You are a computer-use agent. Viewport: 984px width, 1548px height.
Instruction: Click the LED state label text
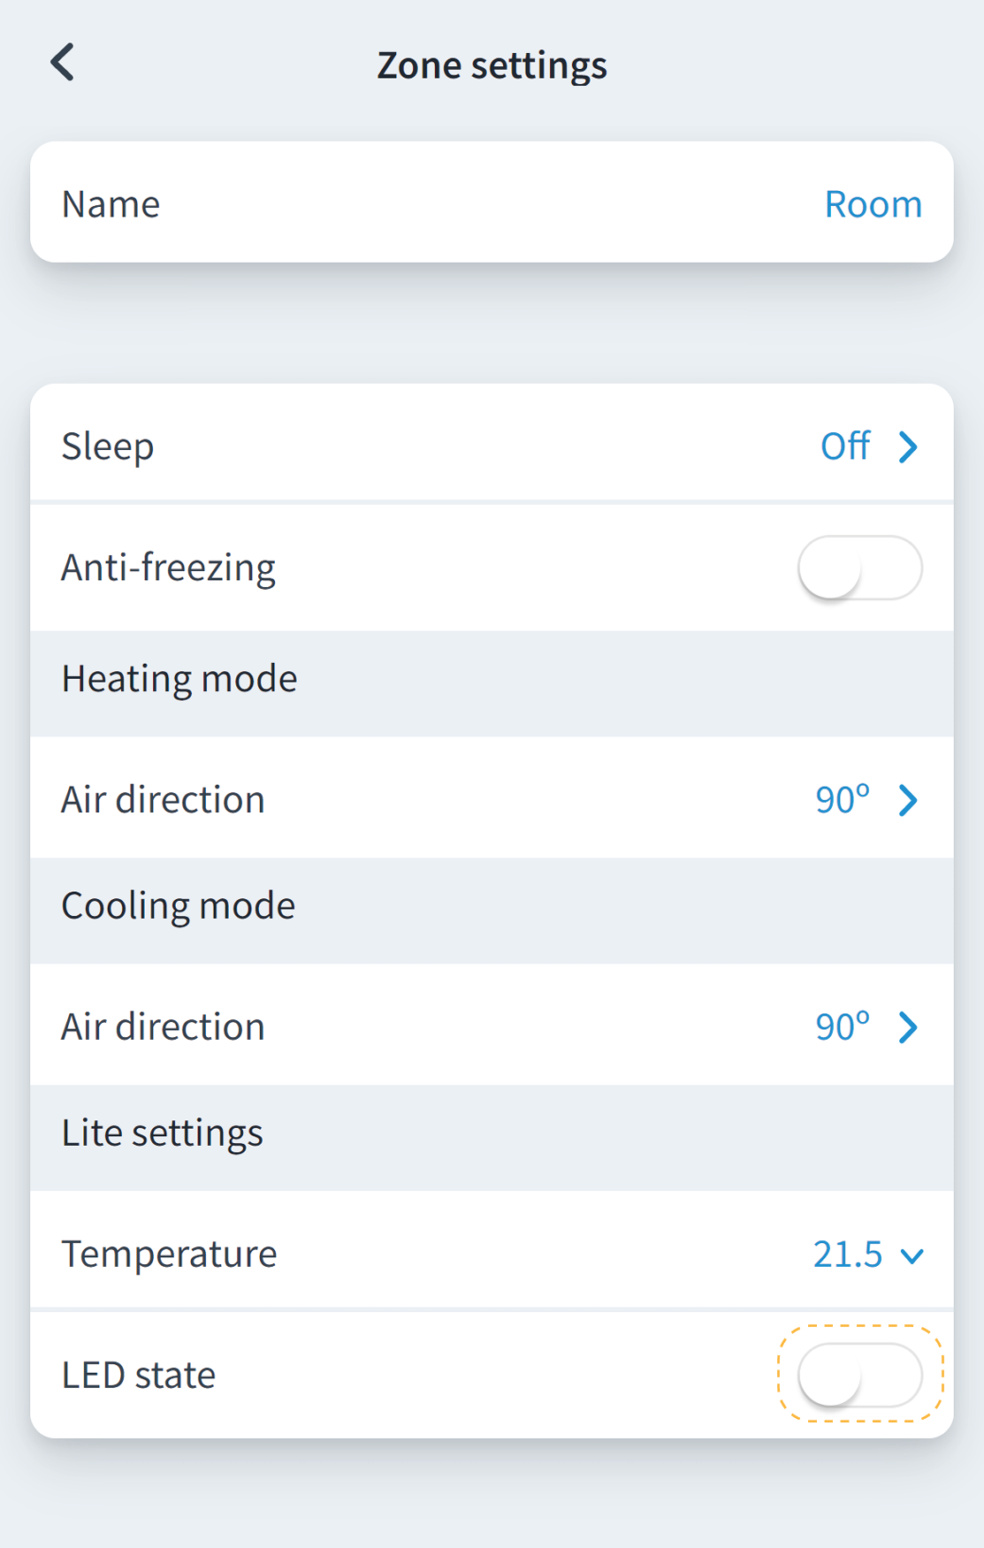[139, 1375]
